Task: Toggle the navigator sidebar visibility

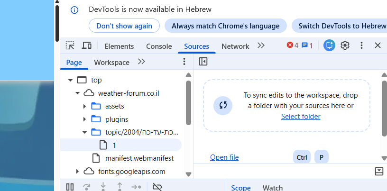Action: pos(203,62)
